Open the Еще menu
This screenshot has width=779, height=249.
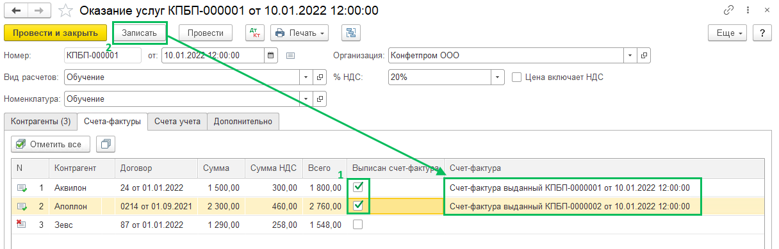point(728,33)
